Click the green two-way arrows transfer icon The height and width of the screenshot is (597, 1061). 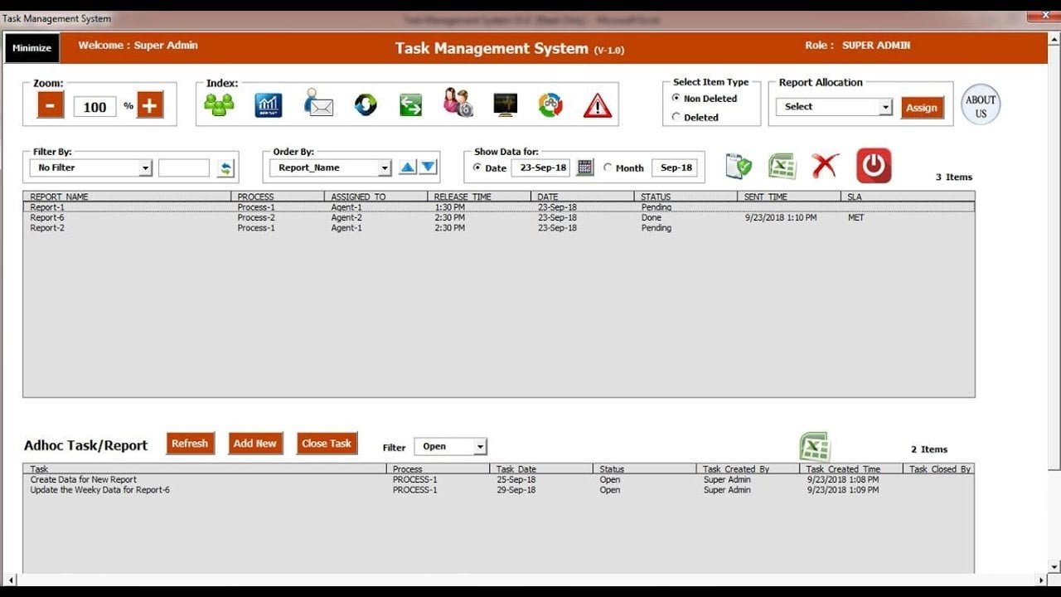pos(410,104)
